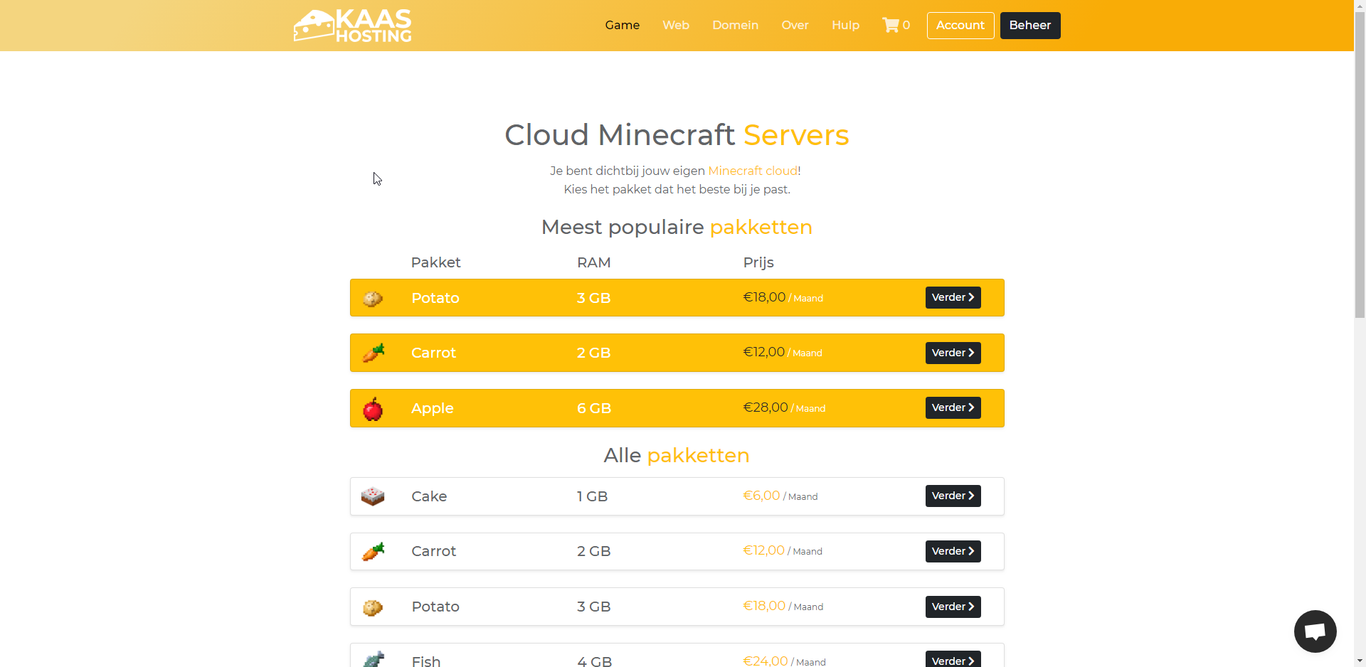Click the Kaas Hosting cheese logo

353,26
